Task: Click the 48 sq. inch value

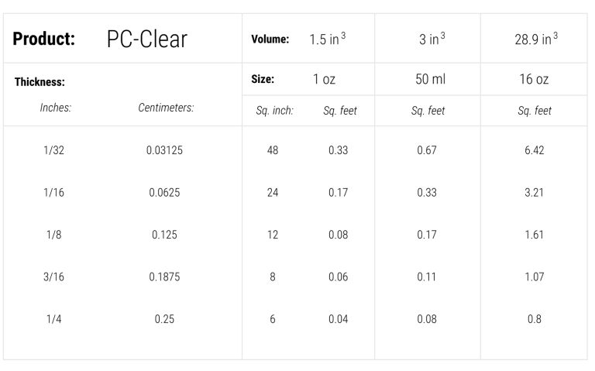Action: [x=273, y=150]
